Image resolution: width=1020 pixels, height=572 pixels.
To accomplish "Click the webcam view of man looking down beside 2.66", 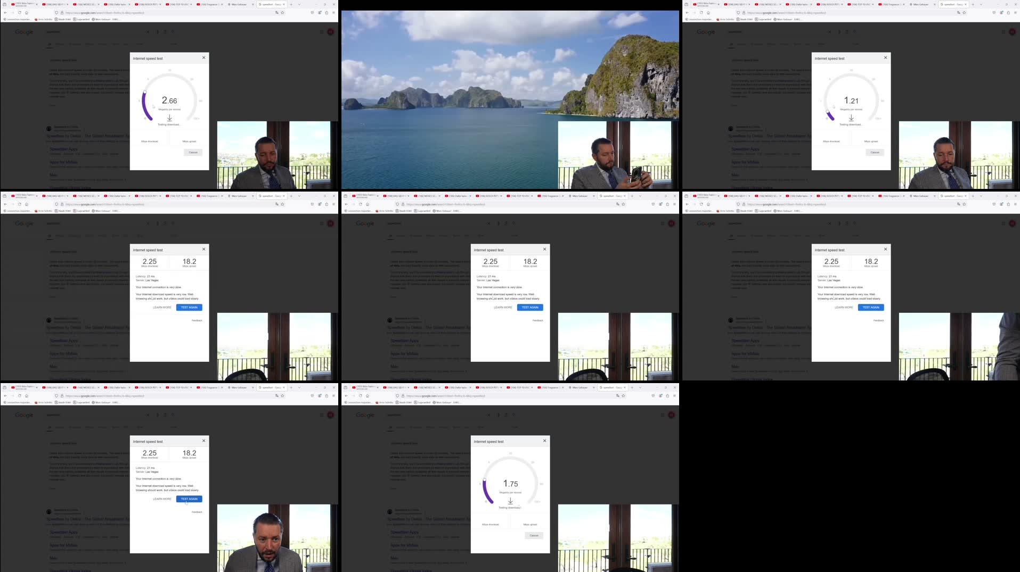I will [277, 155].
